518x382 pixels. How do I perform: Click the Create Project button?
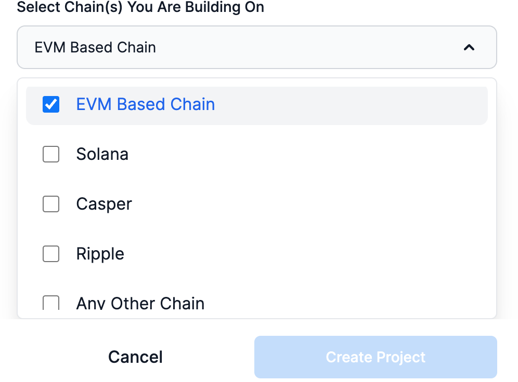point(375,357)
